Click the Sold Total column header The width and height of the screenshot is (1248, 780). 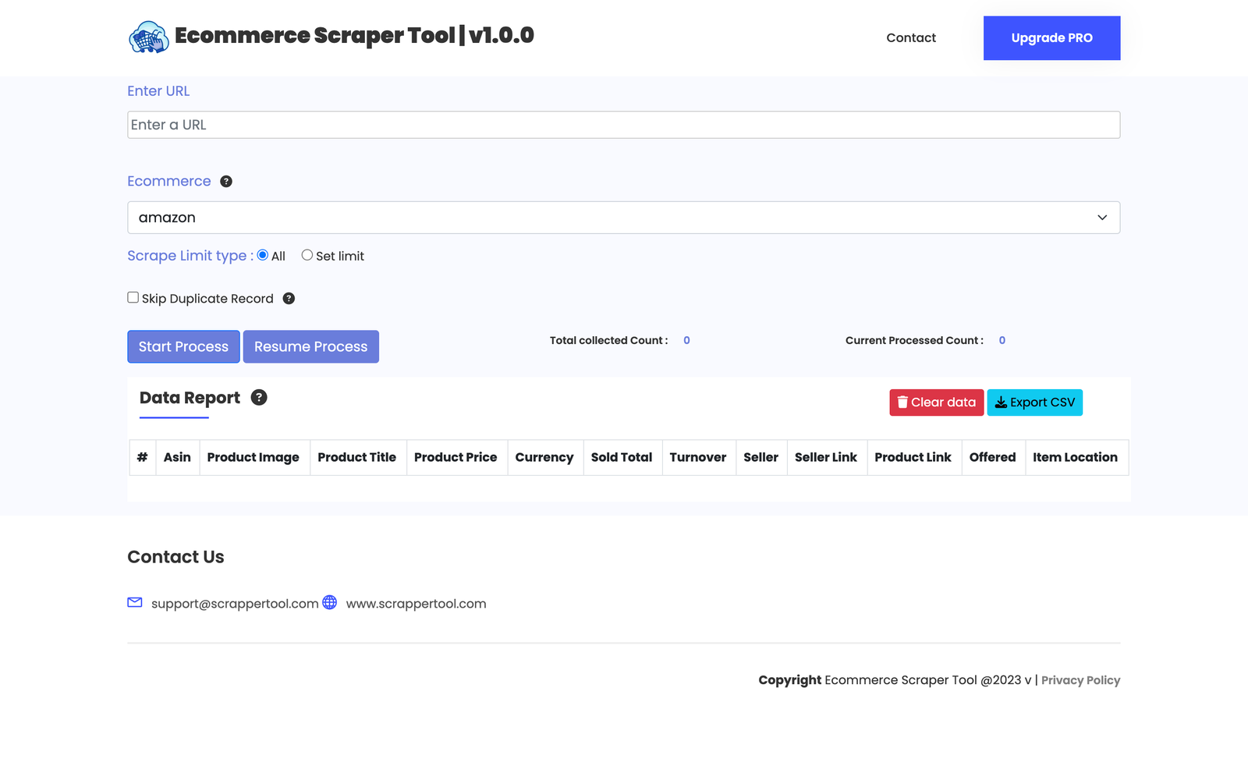[622, 457]
